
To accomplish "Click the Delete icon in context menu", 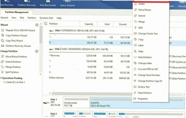I will [x=136, y=4].
